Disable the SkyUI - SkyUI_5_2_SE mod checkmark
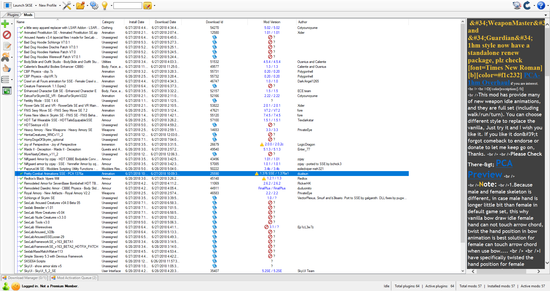The image size is (550, 291). click(x=21, y=271)
